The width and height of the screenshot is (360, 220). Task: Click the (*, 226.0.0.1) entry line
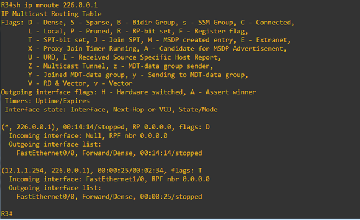105,127
